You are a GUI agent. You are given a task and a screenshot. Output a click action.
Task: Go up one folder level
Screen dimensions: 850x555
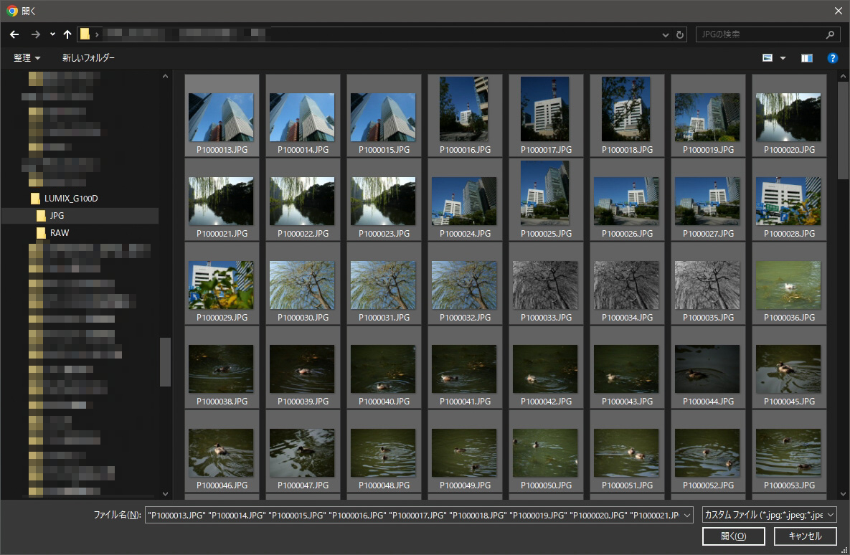[67, 34]
